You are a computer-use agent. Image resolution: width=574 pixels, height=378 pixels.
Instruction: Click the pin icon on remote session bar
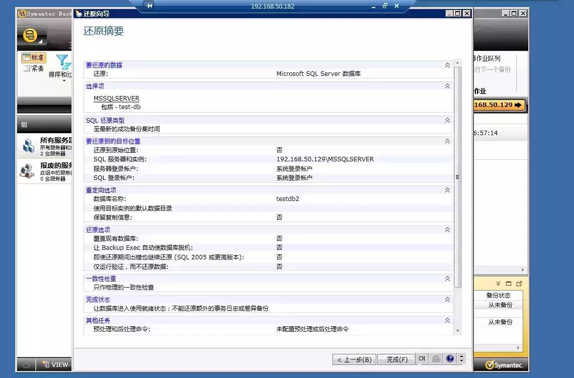point(148,6)
